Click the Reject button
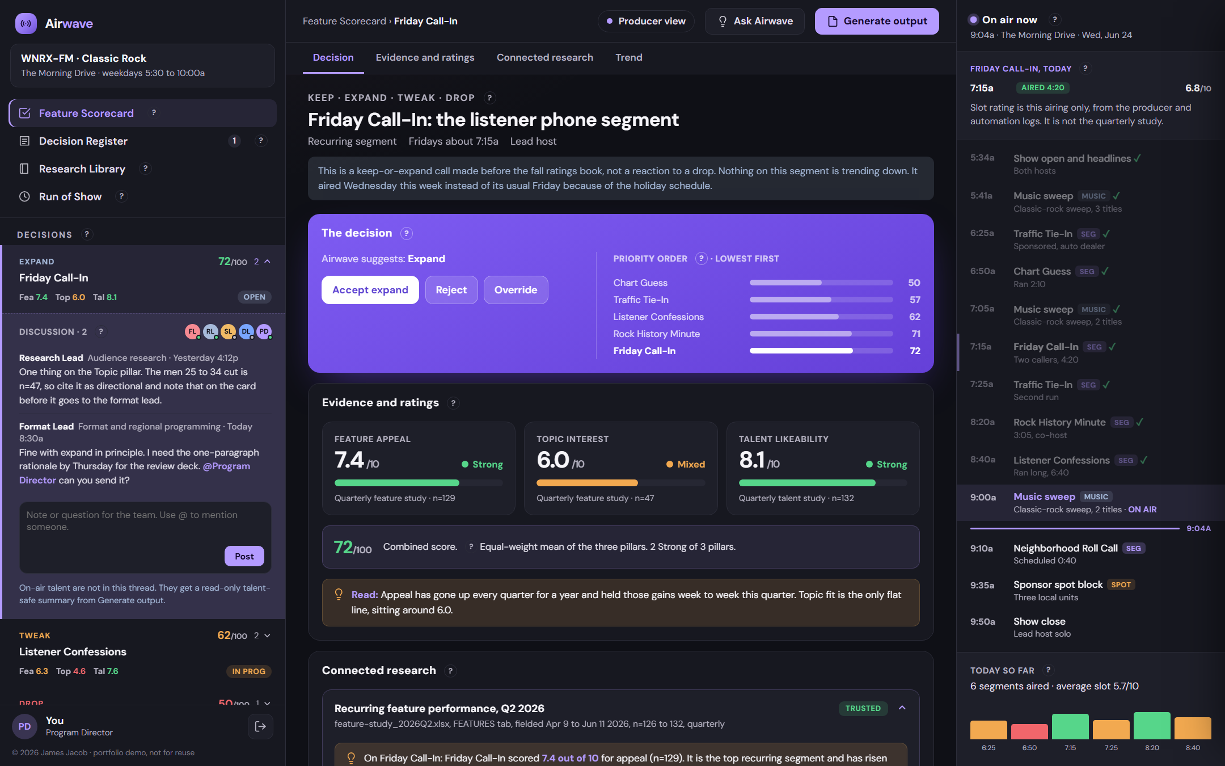Image resolution: width=1225 pixels, height=766 pixels. pyautogui.click(x=451, y=290)
